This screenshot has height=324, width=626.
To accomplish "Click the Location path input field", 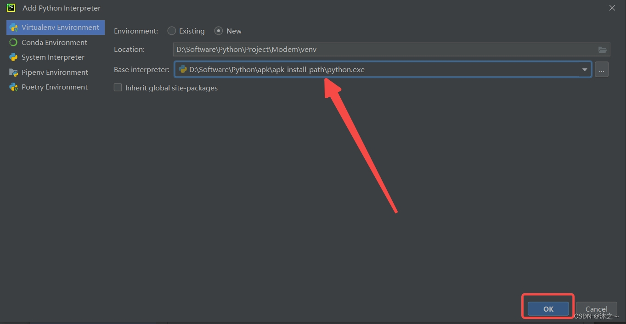I will (391, 50).
